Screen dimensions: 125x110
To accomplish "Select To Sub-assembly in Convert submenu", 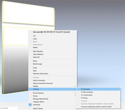I will (x=98, y=92).
